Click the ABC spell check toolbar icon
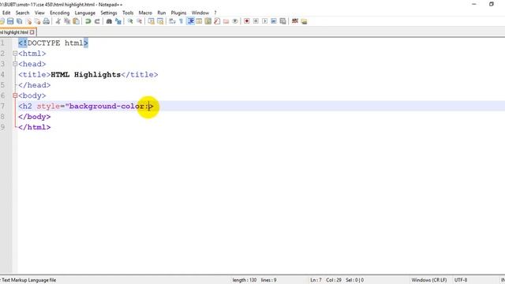Screen dimensions: 505x284 pos(294,21)
